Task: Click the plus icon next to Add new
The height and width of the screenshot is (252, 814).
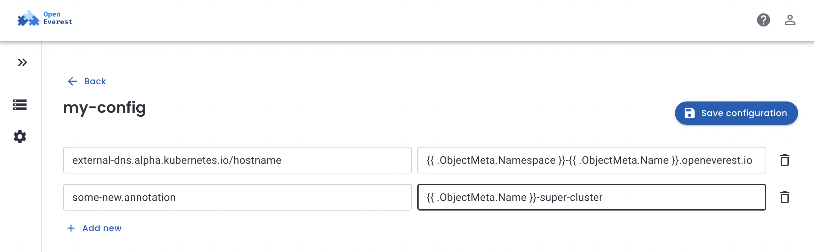Action: pos(71,228)
